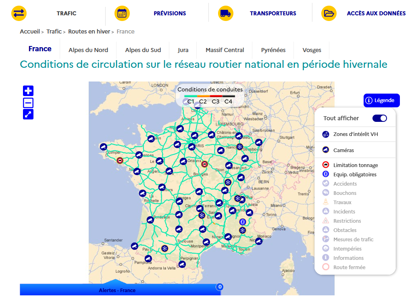Toggle the Caméras layer in legend
This screenshot has width=414, height=301.
343,150
